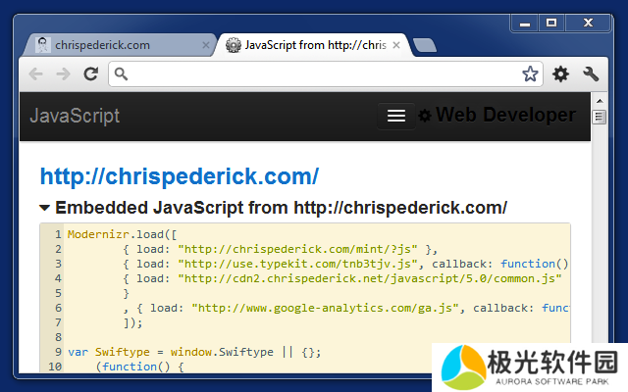Click the browser Back arrow button
The image size is (628, 392).
[x=36, y=73]
